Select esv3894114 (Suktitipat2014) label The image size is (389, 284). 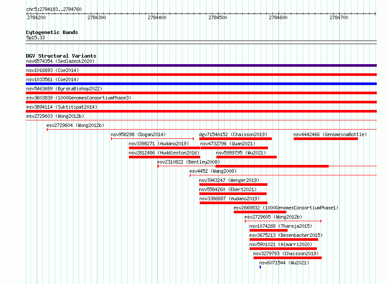click(x=62, y=107)
